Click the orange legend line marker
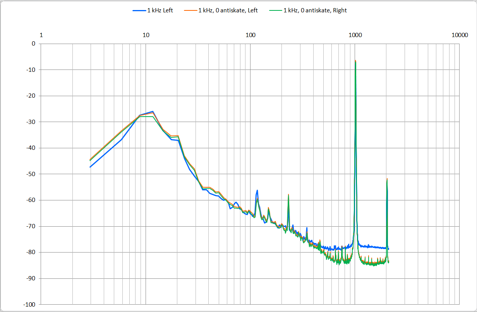Viewport: 477px width, 312px height. tap(192, 11)
